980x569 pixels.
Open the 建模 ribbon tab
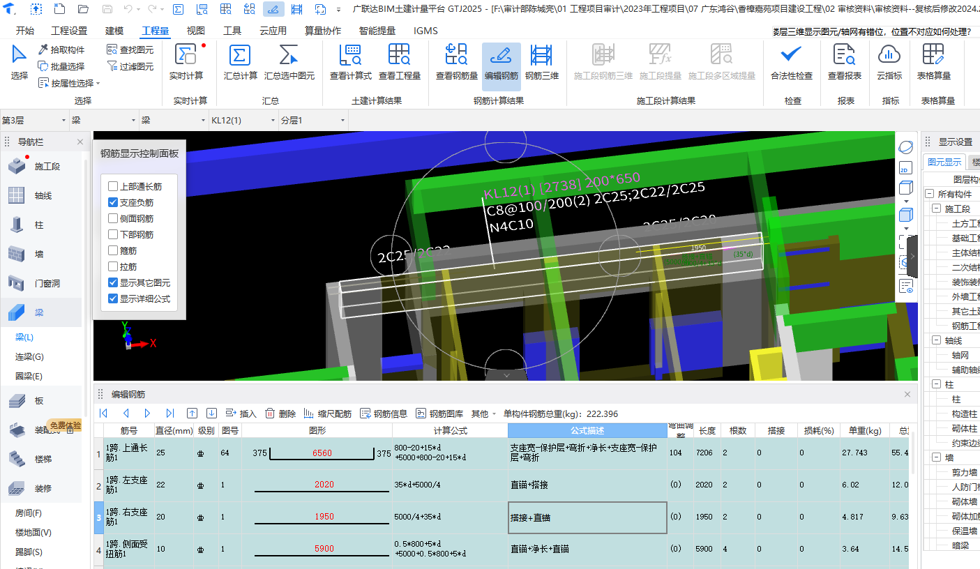click(x=114, y=31)
